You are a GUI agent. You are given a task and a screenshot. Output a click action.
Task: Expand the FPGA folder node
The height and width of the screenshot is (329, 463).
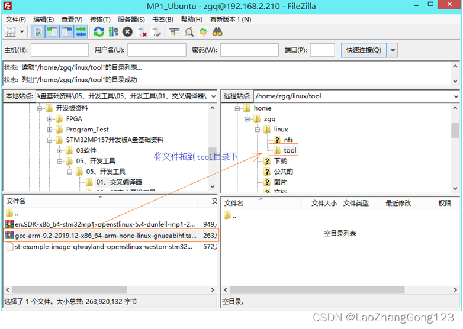[x=49, y=119]
